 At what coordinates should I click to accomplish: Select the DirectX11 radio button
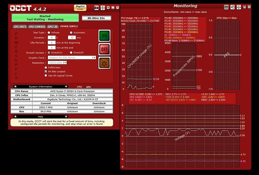click(49, 52)
